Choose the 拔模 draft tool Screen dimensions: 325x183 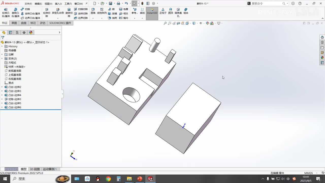112,13
